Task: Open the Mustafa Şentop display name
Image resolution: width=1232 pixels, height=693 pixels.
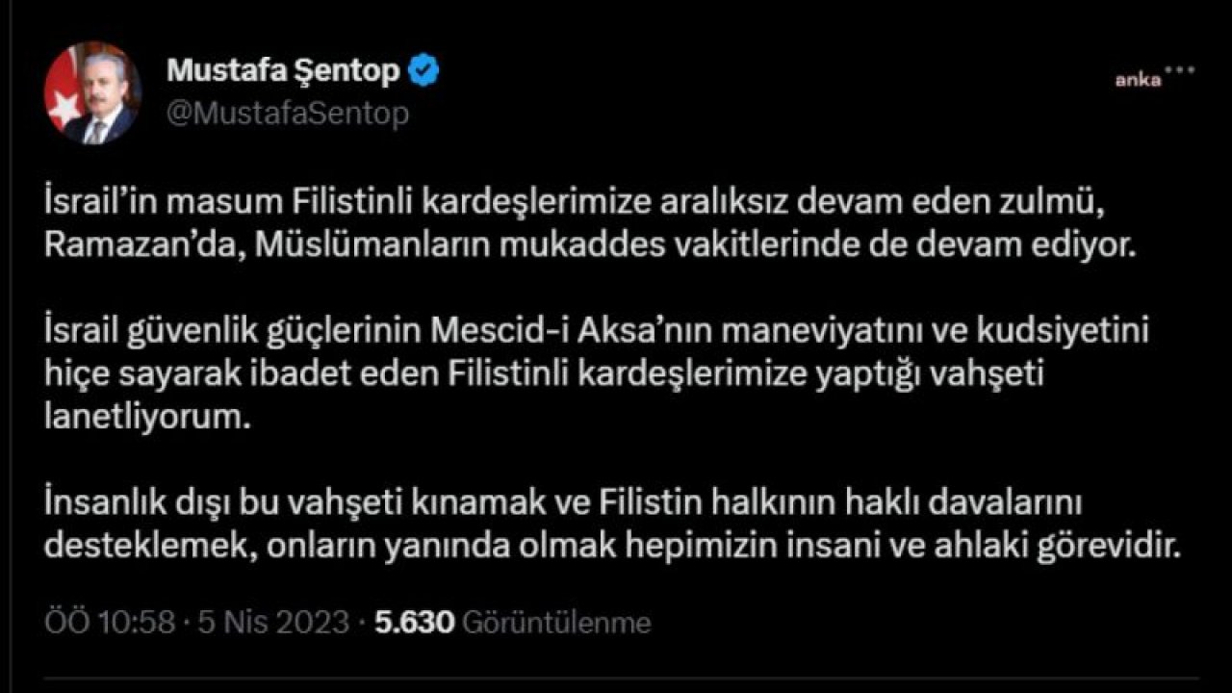Action: click(x=283, y=71)
